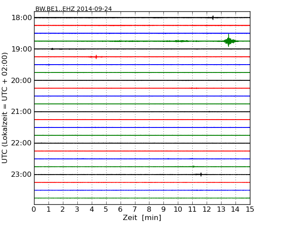Click the x-axis tick label "2"
The image size is (284, 227).
coord(62,210)
